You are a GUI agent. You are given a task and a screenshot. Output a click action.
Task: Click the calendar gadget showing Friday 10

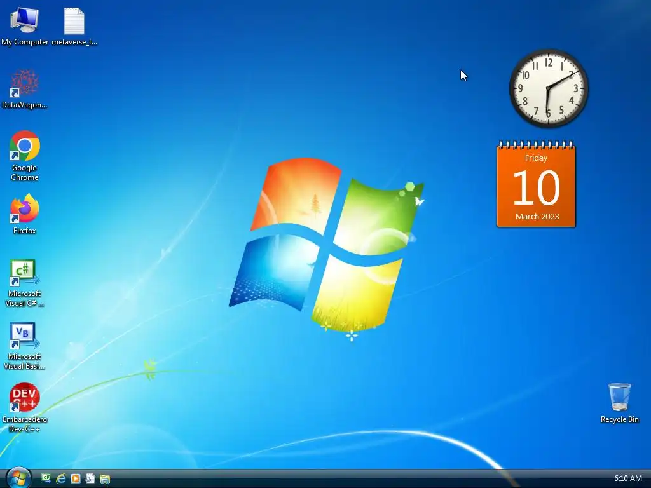click(x=536, y=184)
